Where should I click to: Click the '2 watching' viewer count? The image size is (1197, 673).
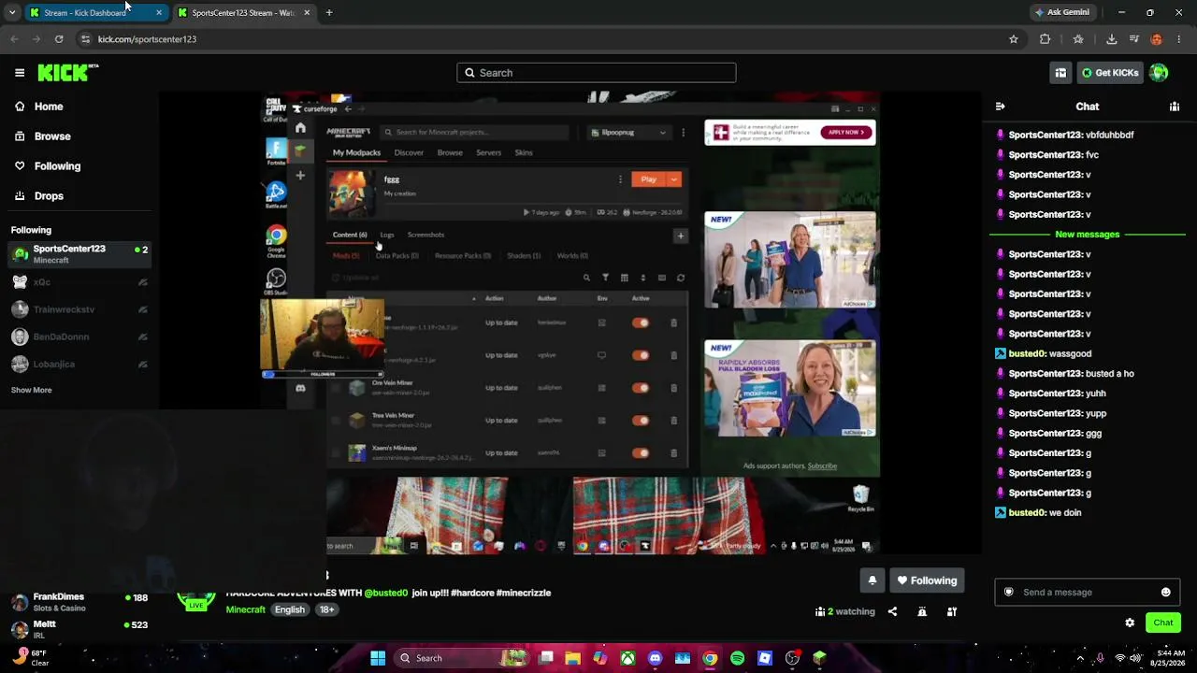[x=845, y=611]
